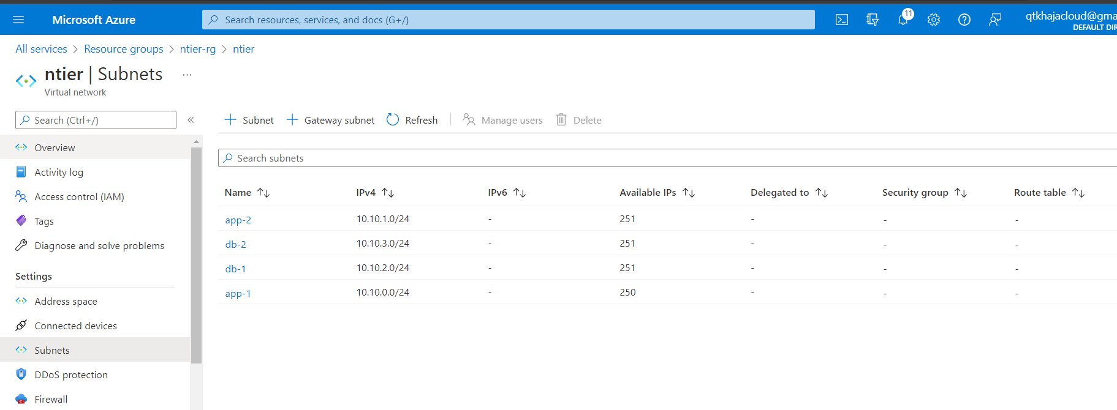Select Subnets in the left menu
This screenshot has width=1117, height=410.
point(95,350)
